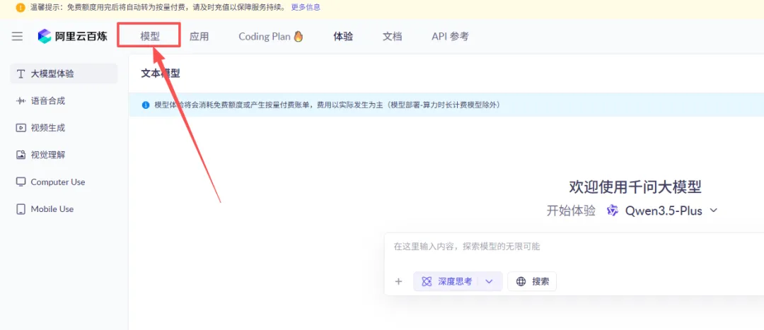Select 语音合成 in the sidebar
The image size is (764, 330).
tap(64, 101)
